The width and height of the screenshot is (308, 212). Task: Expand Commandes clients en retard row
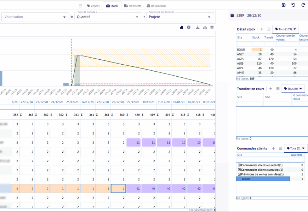pyautogui.click(x=240, y=165)
